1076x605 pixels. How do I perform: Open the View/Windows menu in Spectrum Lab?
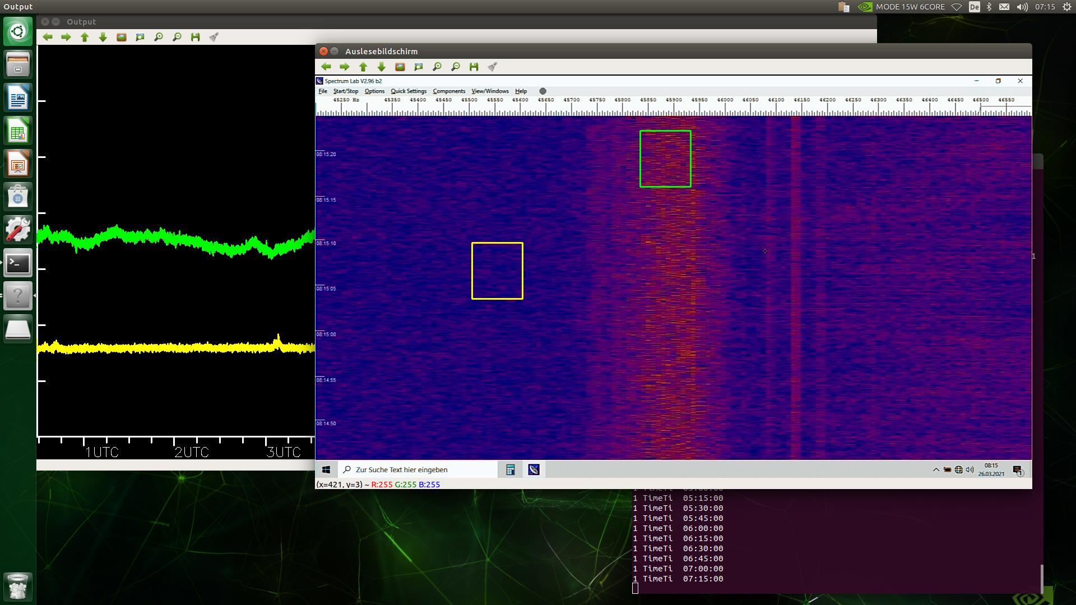490,91
